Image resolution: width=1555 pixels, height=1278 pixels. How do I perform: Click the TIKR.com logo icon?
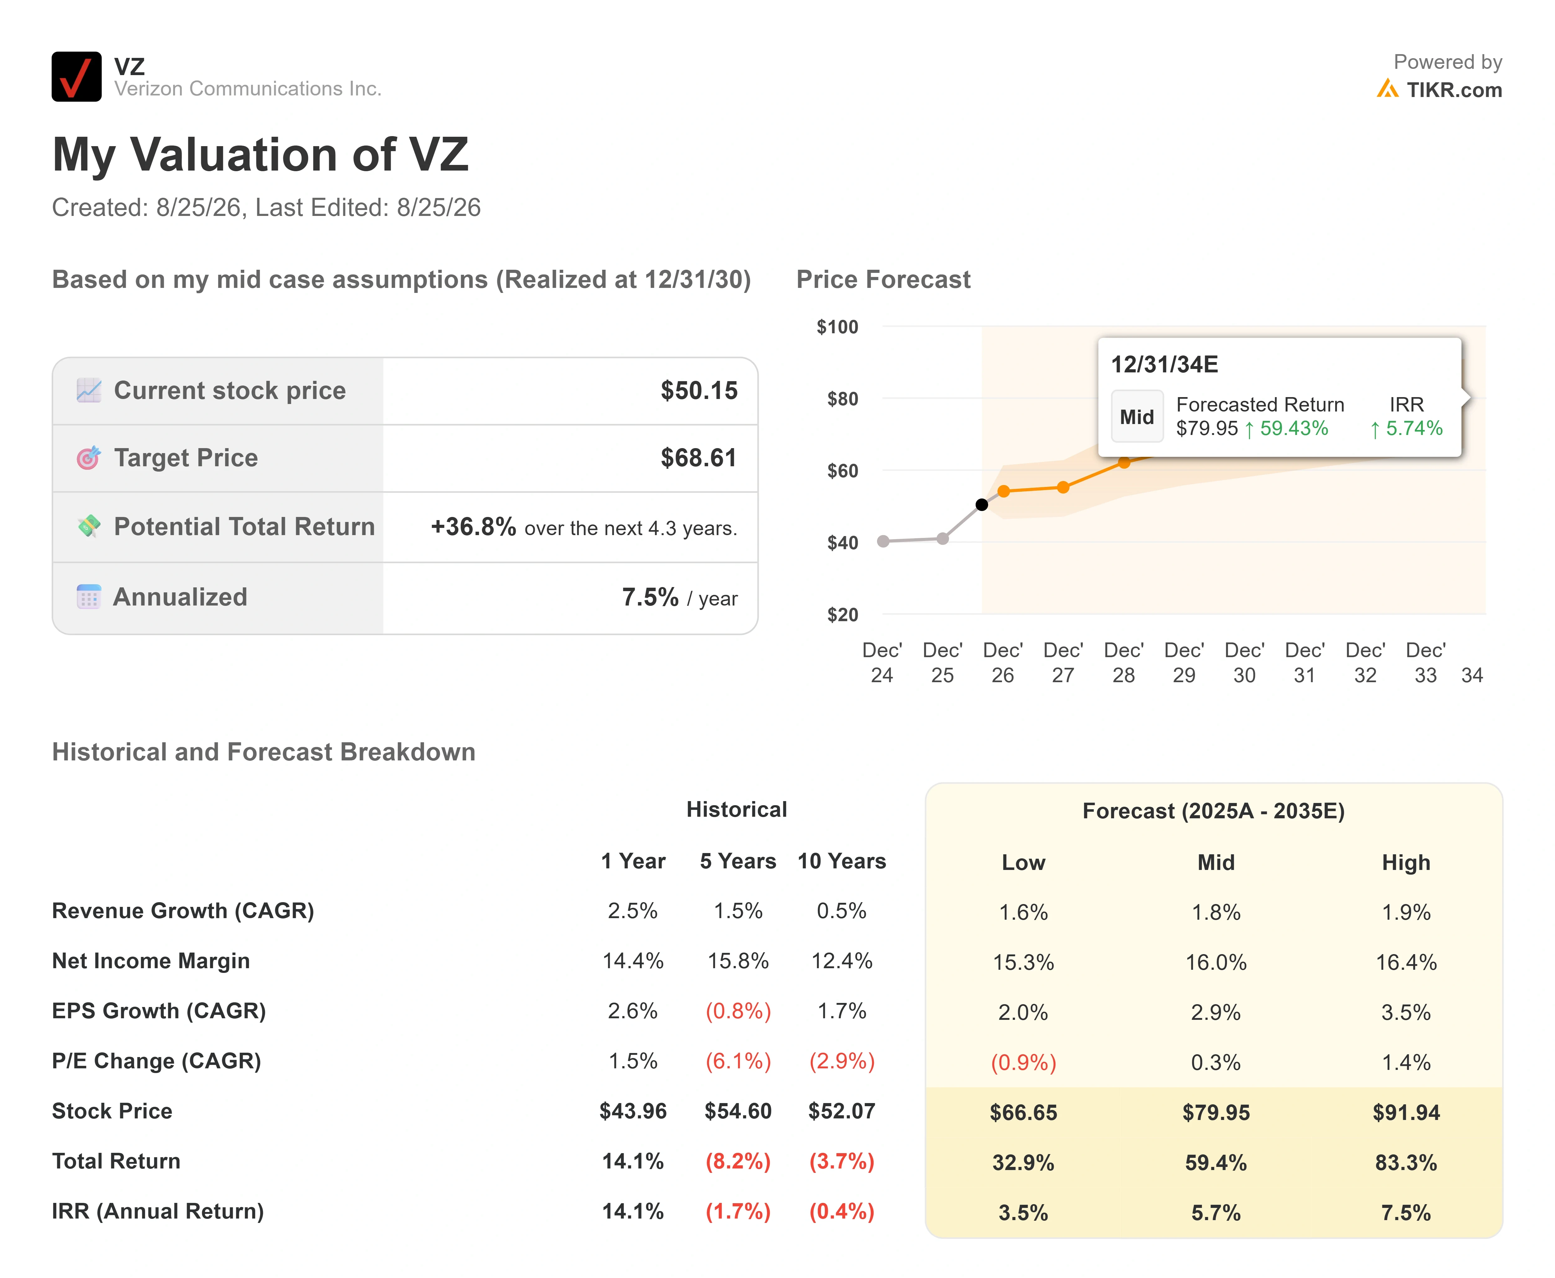coord(1387,89)
